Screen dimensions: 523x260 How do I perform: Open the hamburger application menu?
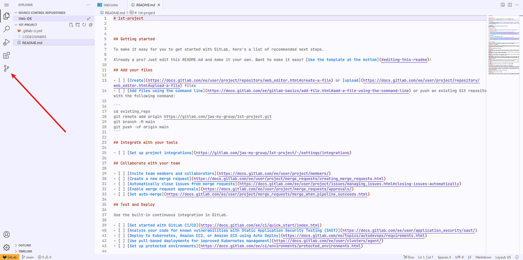click(x=6, y=5)
